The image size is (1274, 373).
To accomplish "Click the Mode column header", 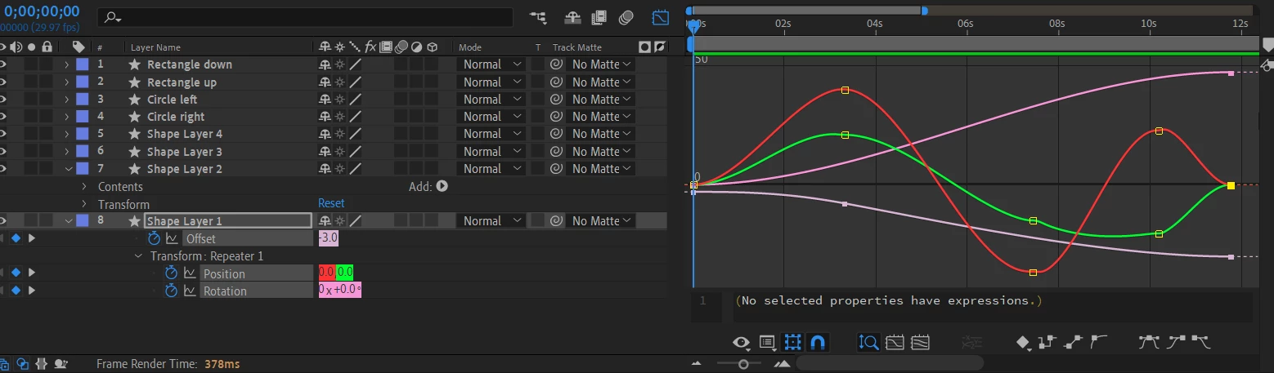I will click(x=470, y=47).
